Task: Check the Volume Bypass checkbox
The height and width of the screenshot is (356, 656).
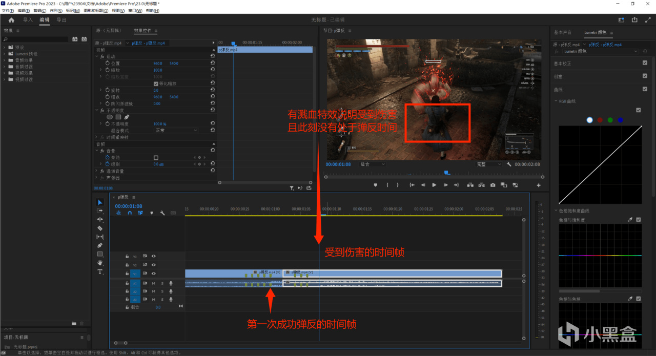Action: click(156, 157)
